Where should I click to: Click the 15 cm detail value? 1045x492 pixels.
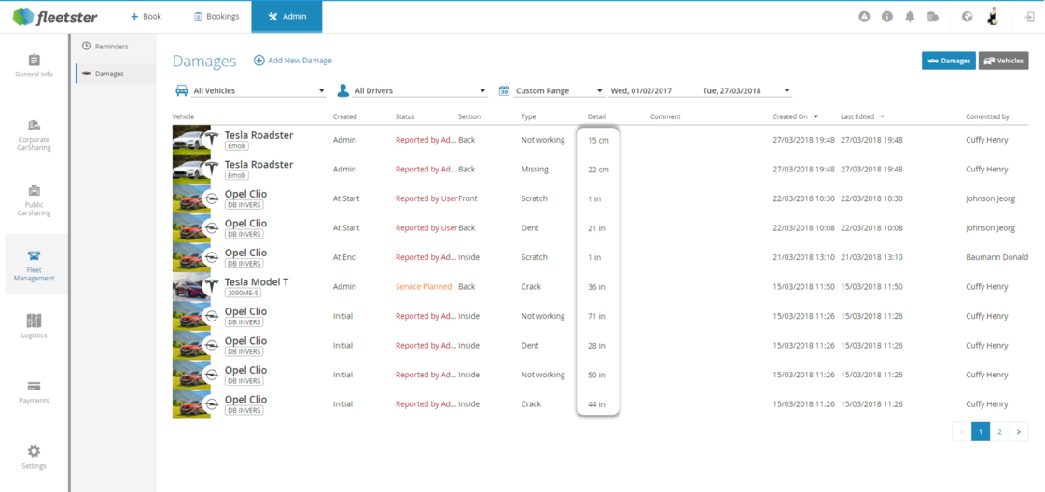click(598, 141)
